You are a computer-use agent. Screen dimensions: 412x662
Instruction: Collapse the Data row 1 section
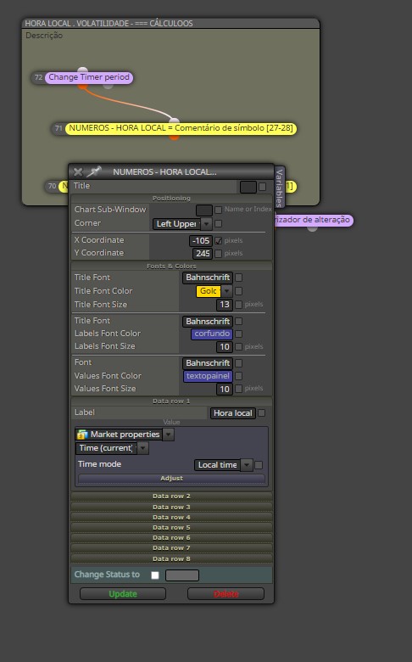coord(171,401)
